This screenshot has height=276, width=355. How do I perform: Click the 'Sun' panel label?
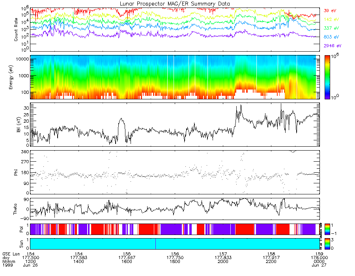pos(21,244)
